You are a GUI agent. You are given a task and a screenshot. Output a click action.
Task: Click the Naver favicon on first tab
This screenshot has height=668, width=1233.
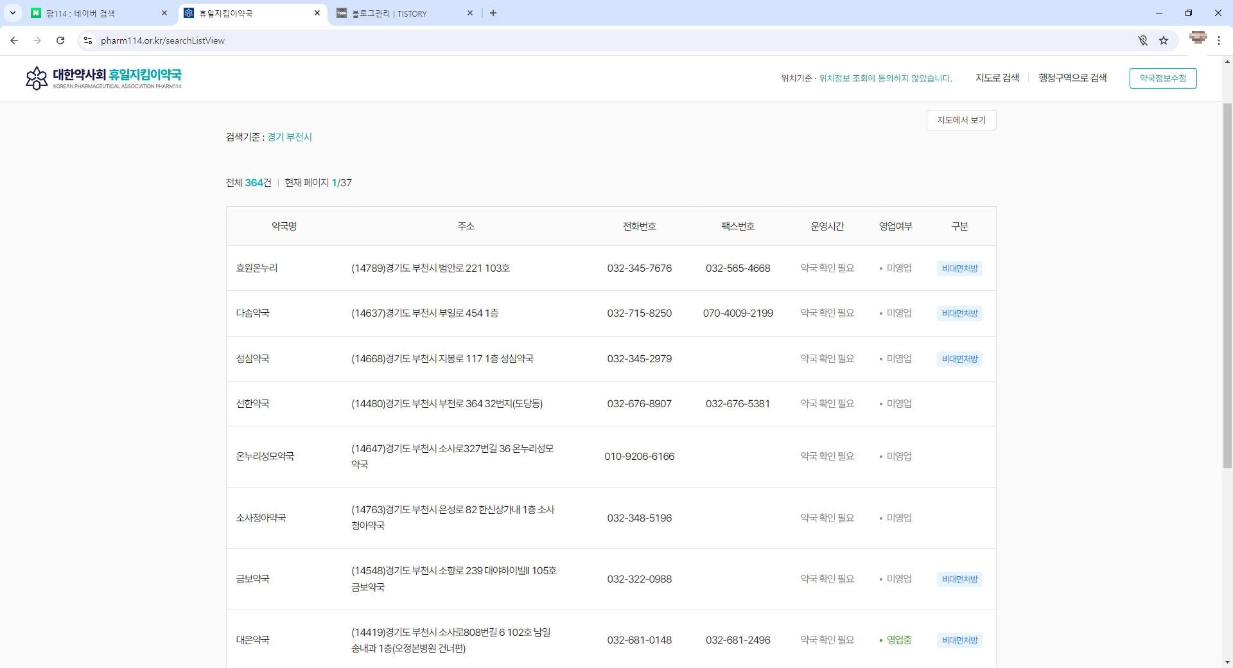37,13
